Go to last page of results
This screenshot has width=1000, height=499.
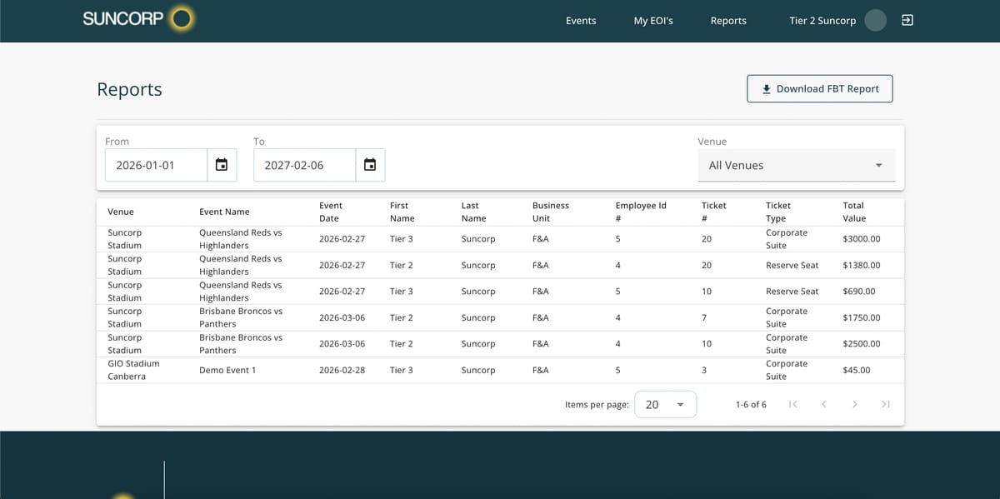coord(885,404)
